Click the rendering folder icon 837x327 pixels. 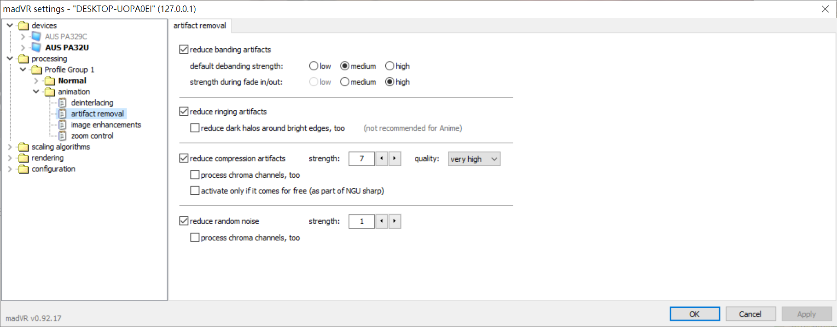tap(23, 158)
